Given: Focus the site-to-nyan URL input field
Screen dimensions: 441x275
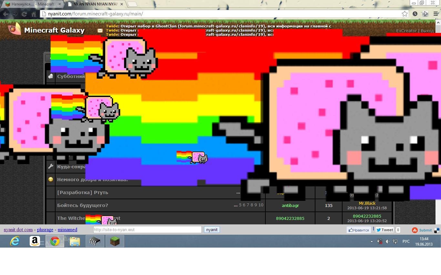Looking at the screenshot, I should pyautogui.click(x=148, y=230).
